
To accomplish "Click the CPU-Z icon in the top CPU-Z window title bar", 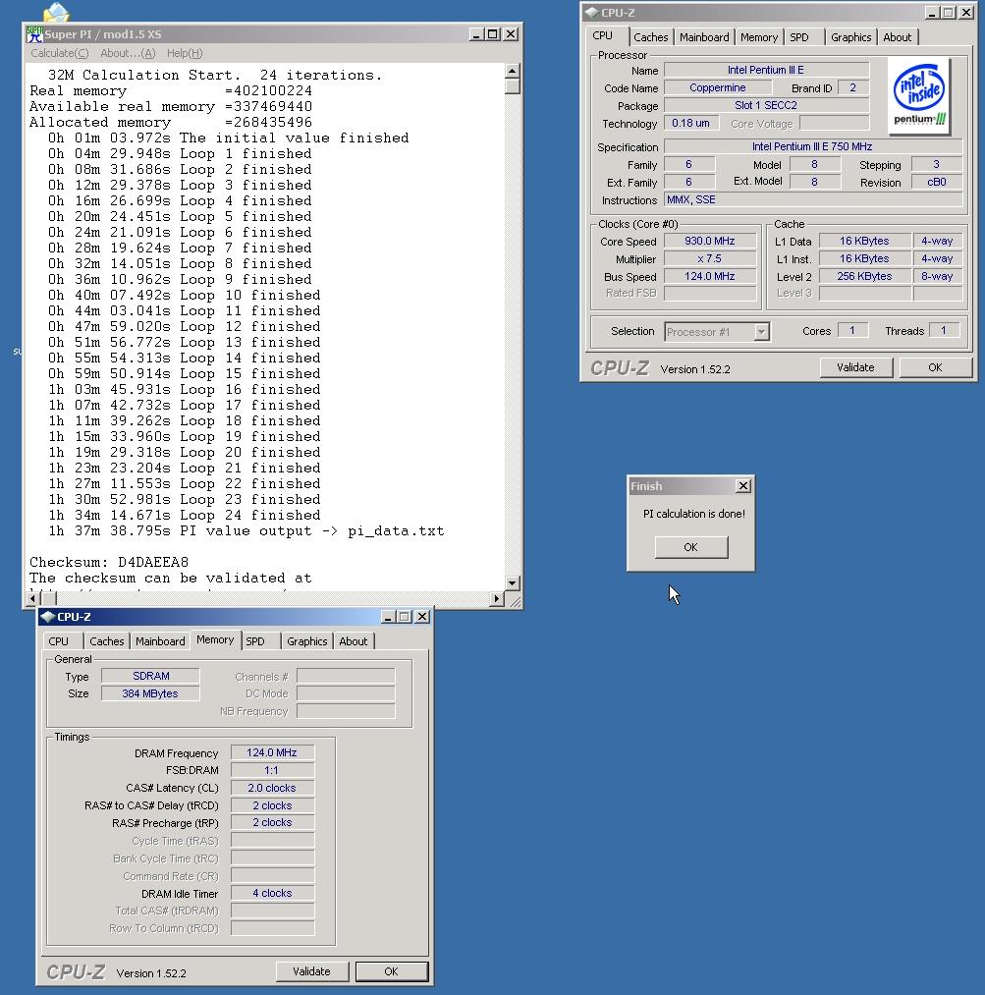I will (592, 12).
